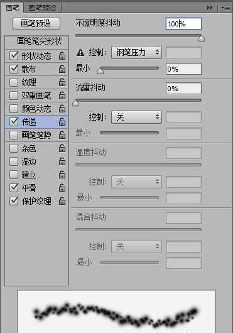Image resolution: width=233 pixels, height=333 pixels.
Task: Enable the 双重画笔 checkbox
Action: point(14,96)
